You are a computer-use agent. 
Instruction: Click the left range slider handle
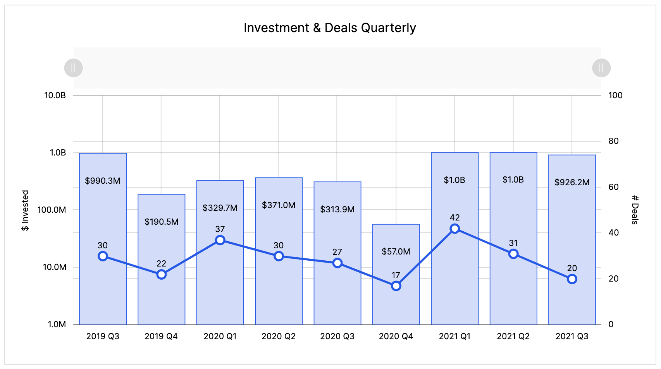[73, 67]
